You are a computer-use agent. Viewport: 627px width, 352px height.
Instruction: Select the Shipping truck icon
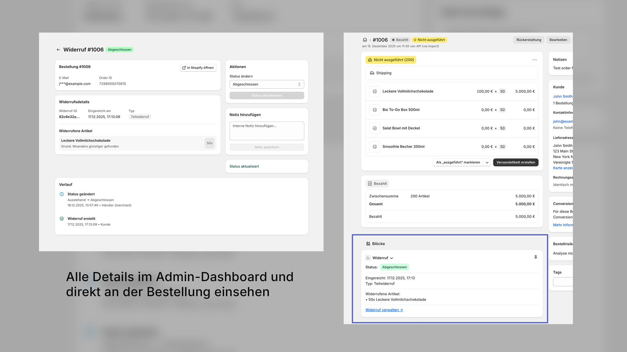point(371,73)
